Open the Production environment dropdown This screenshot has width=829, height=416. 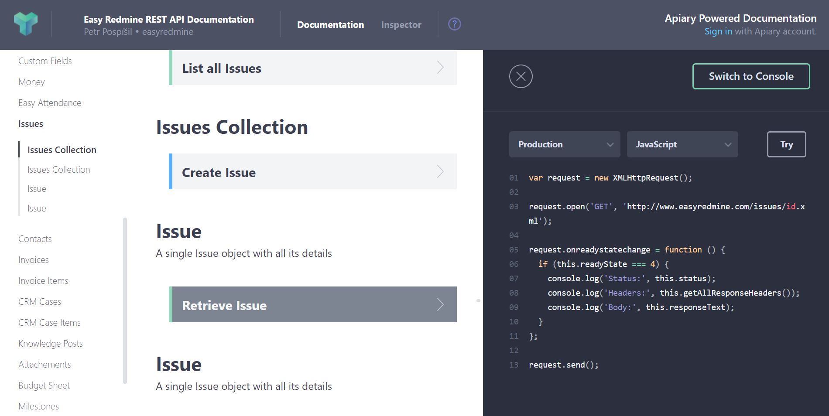(x=564, y=144)
